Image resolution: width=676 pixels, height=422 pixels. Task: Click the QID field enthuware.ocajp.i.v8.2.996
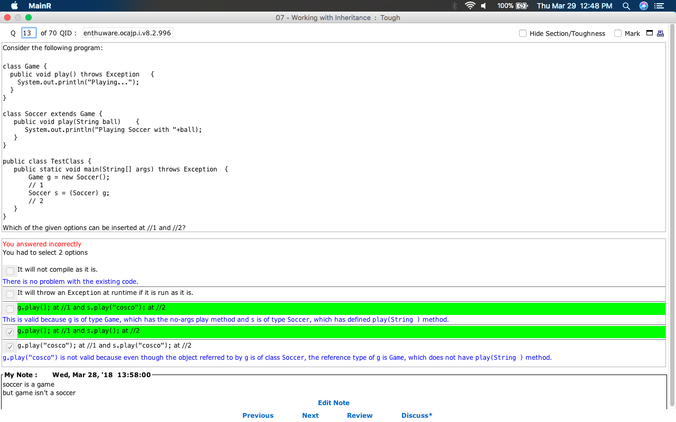(127, 33)
